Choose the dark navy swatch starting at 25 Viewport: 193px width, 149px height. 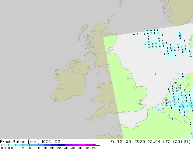pyautogui.click(x=61, y=145)
